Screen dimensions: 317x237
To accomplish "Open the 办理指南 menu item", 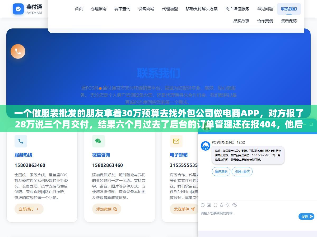I will [99, 9].
